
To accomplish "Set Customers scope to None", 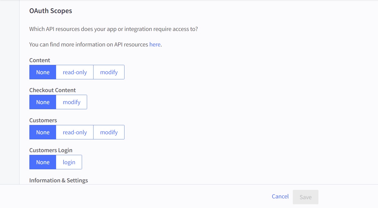I will tap(43, 132).
